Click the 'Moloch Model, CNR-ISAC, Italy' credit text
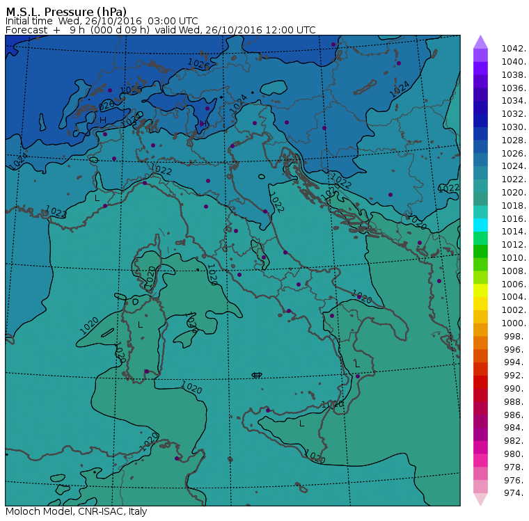Viewport: 529px width, 521px height. click(x=77, y=511)
